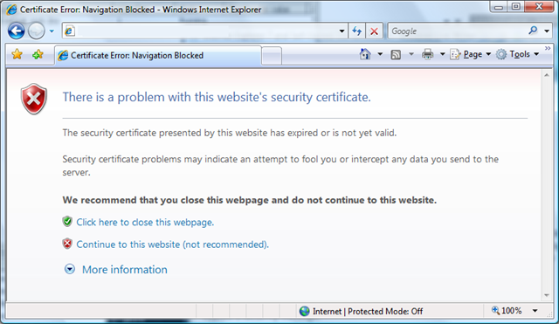Click the Internet zone globe icon
This screenshot has width=559, height=324.
point(305,311)
